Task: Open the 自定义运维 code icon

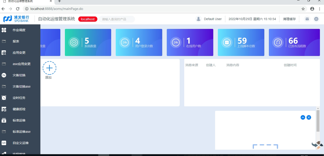Action: (4, 143)
